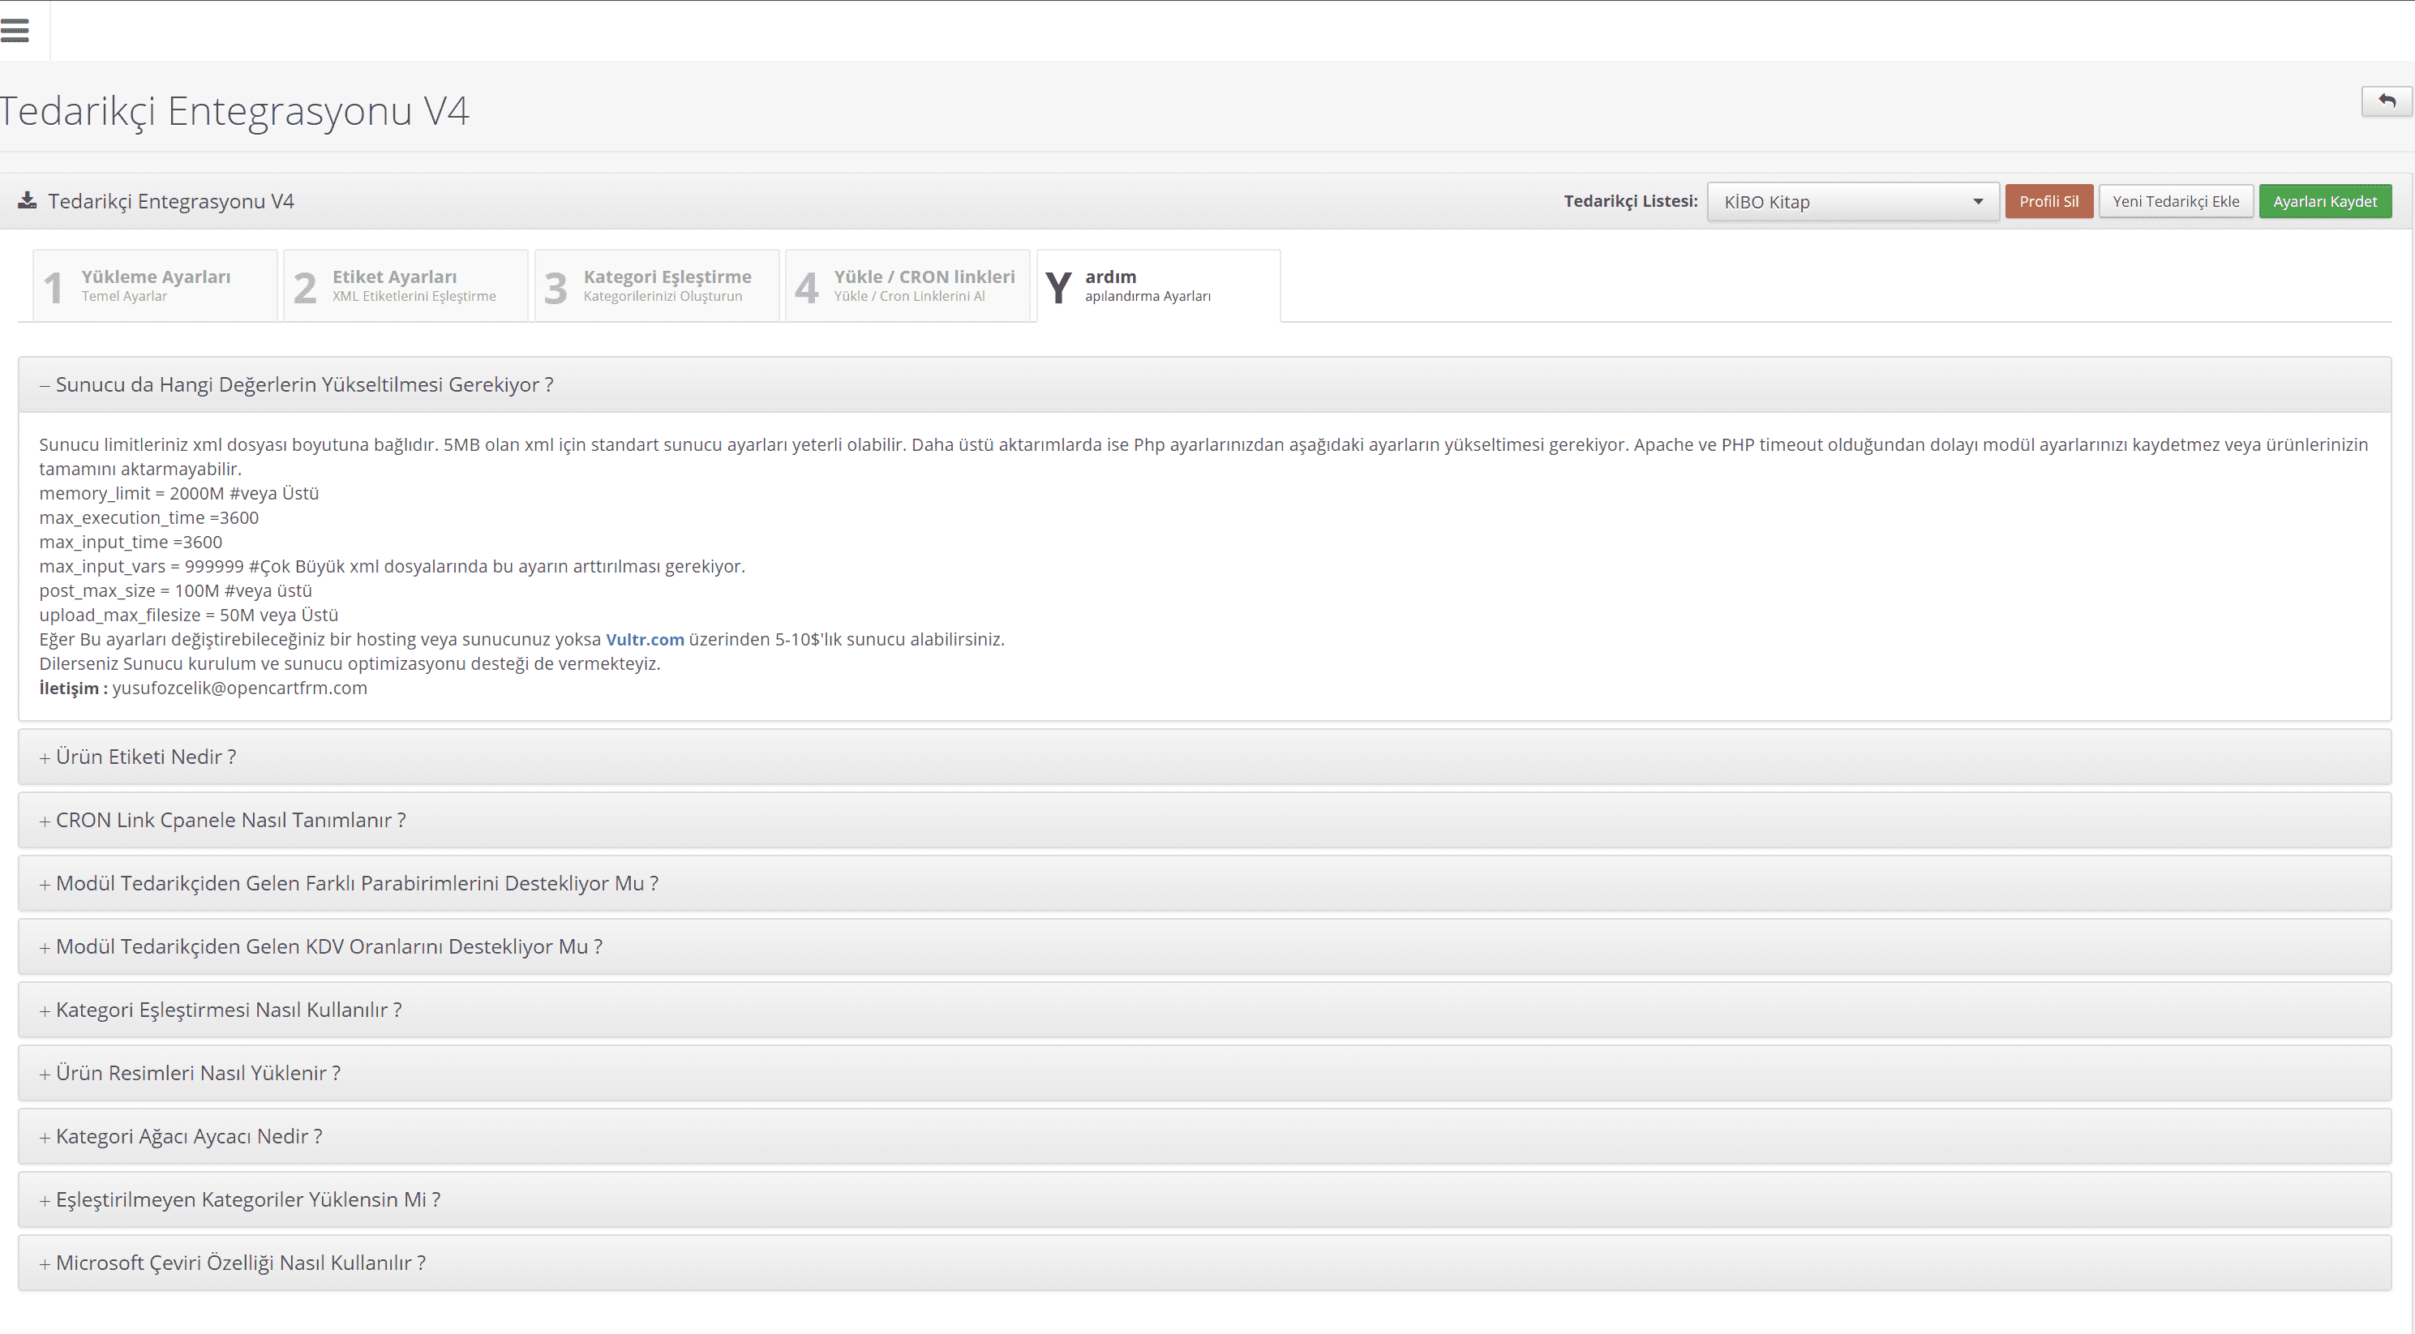The height and width of the screenshot is (1334, 2415).
Task: Click the Ayarları Kaydet button
Action: point(2325,202)
